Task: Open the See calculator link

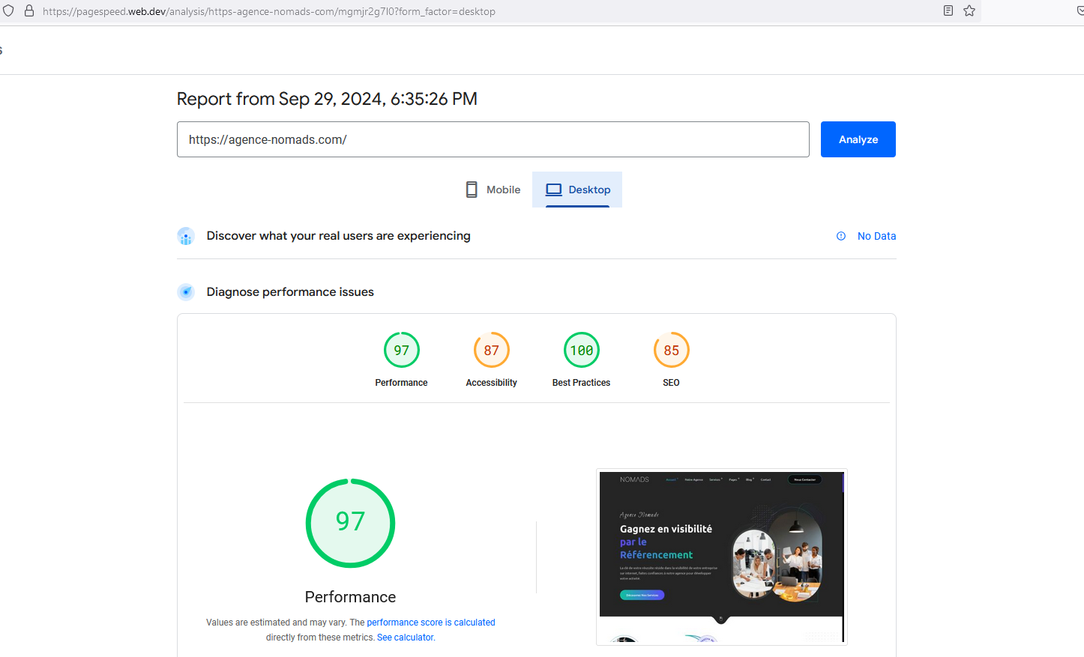Action: [406, 638]
